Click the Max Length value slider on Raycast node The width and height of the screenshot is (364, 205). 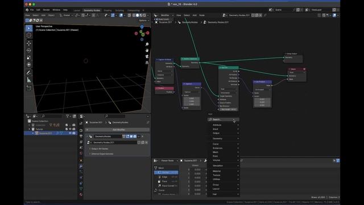pyautogui.click(x=228, y=109)
